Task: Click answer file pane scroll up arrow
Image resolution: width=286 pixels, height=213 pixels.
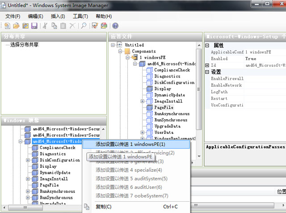Action: click(x=199, y=45)
